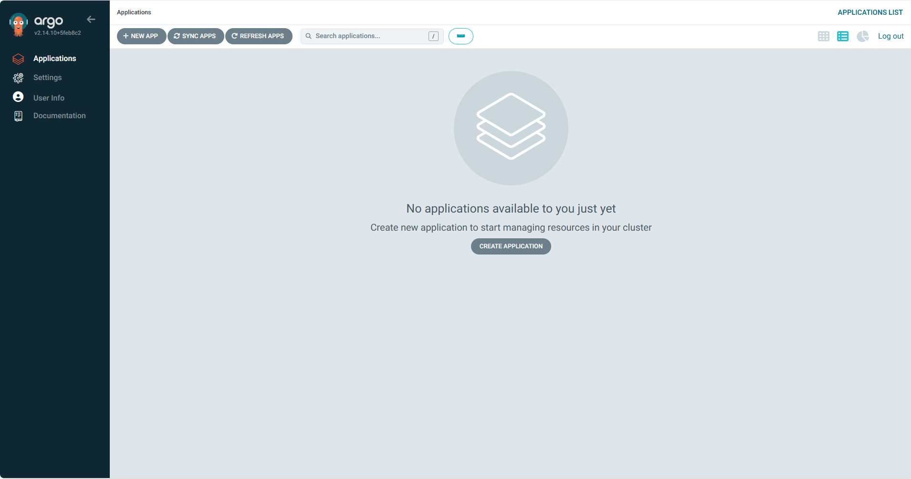Click the Applications stacked-layers sidebar icon
The image size is (911, 479).
coord(18,59)
